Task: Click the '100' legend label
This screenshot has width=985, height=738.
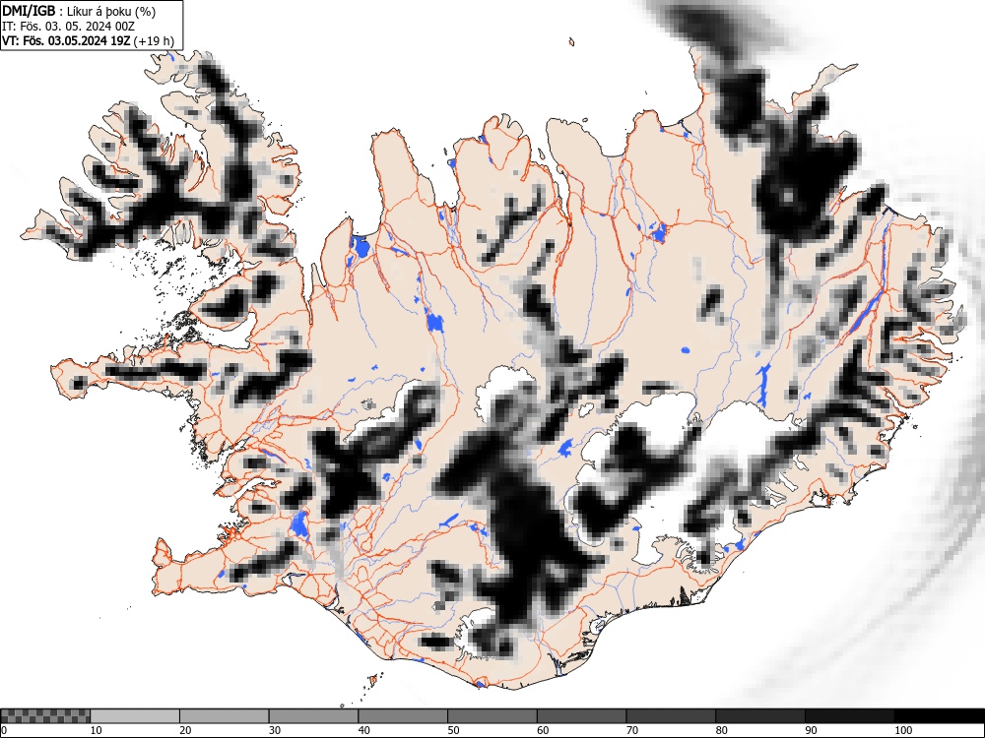Action: [x=902, y=730]
